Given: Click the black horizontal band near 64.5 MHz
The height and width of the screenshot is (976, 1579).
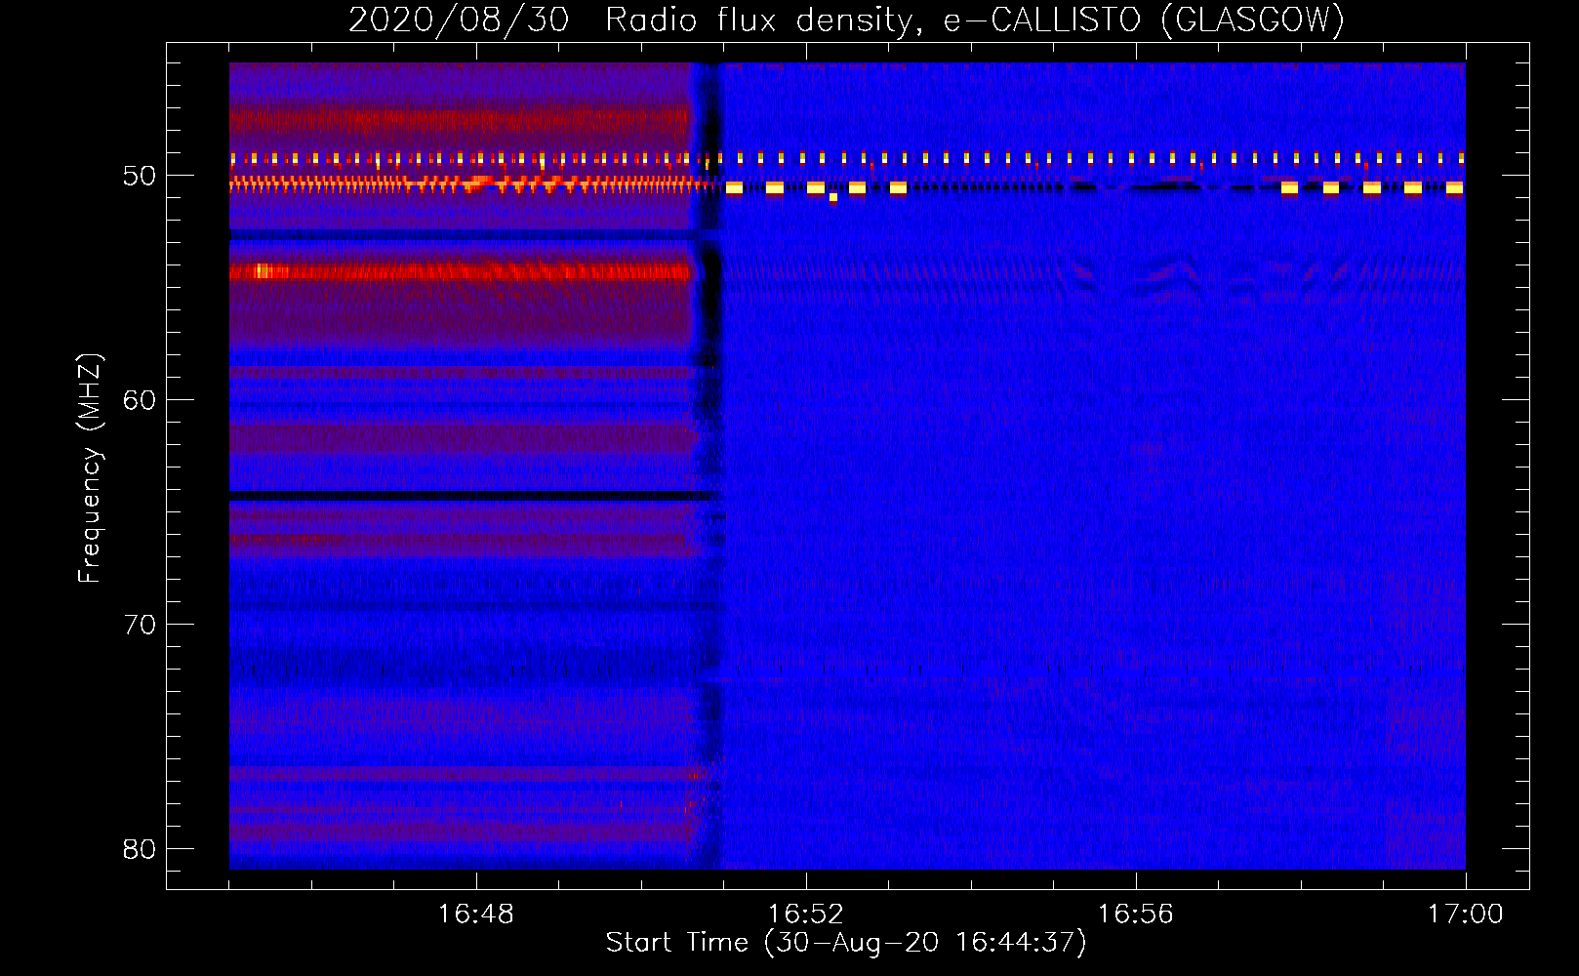Looking at the screenshot, I should point(472,497).
